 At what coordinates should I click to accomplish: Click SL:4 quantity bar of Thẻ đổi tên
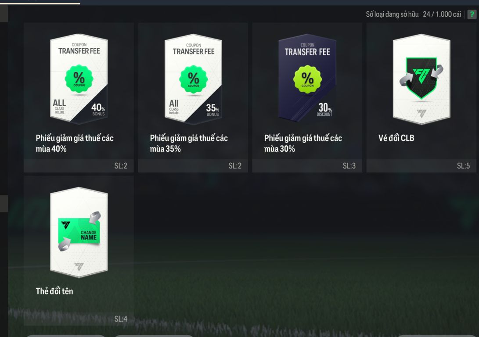pos(79,319)
